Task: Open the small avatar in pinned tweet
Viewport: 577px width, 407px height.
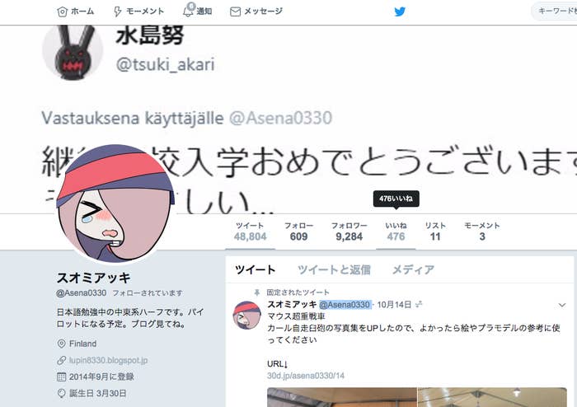Action: [246, 315]
